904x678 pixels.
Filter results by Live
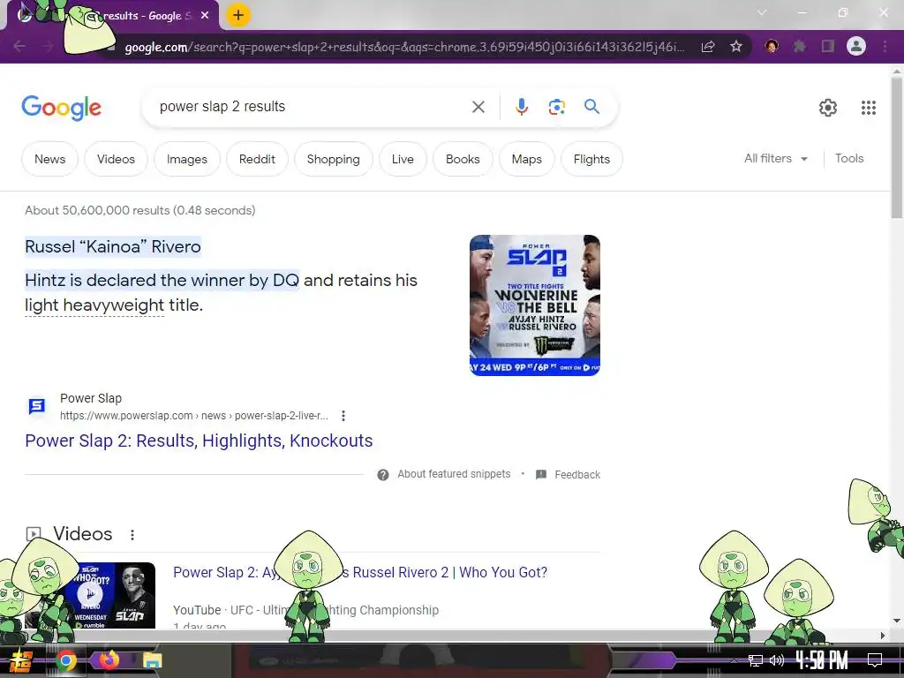403,159
